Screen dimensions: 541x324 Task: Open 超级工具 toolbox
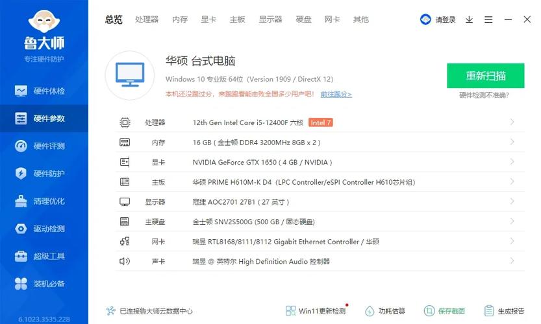point(44,256)
